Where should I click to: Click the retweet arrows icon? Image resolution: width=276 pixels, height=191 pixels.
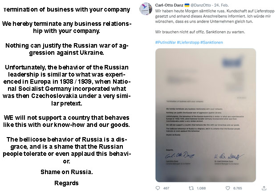(191, 188)
